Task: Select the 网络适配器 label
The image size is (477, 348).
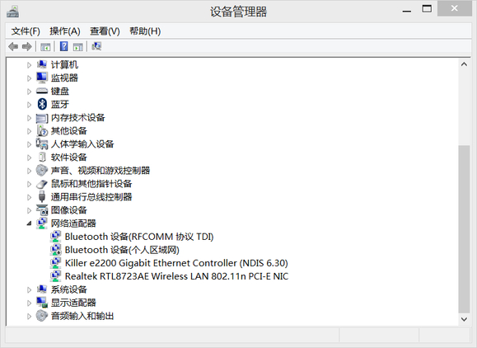Action: (x=73, y=223)
